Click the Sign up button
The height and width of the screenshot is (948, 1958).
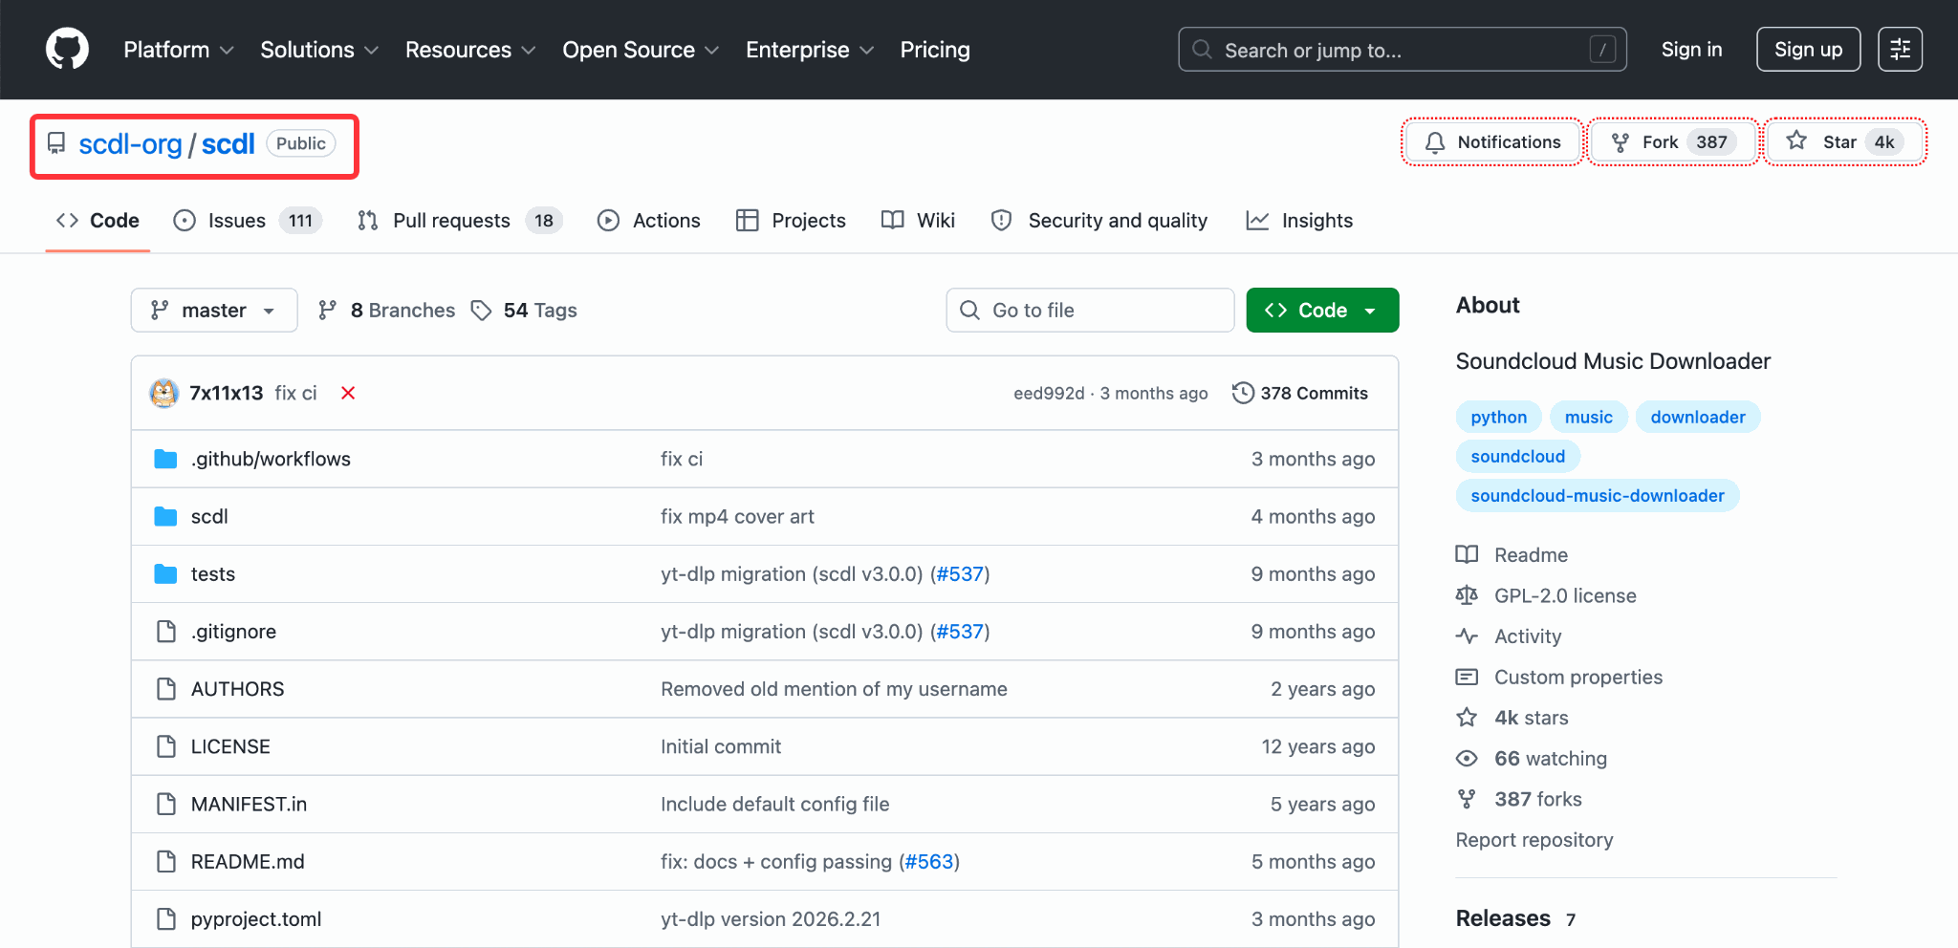[1808, 49]
